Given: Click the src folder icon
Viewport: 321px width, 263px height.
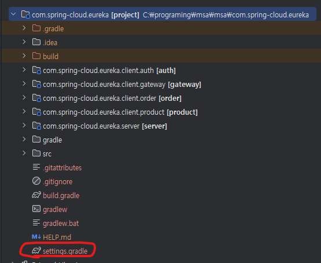Looking at the screenshot, I should pos(36,153).
